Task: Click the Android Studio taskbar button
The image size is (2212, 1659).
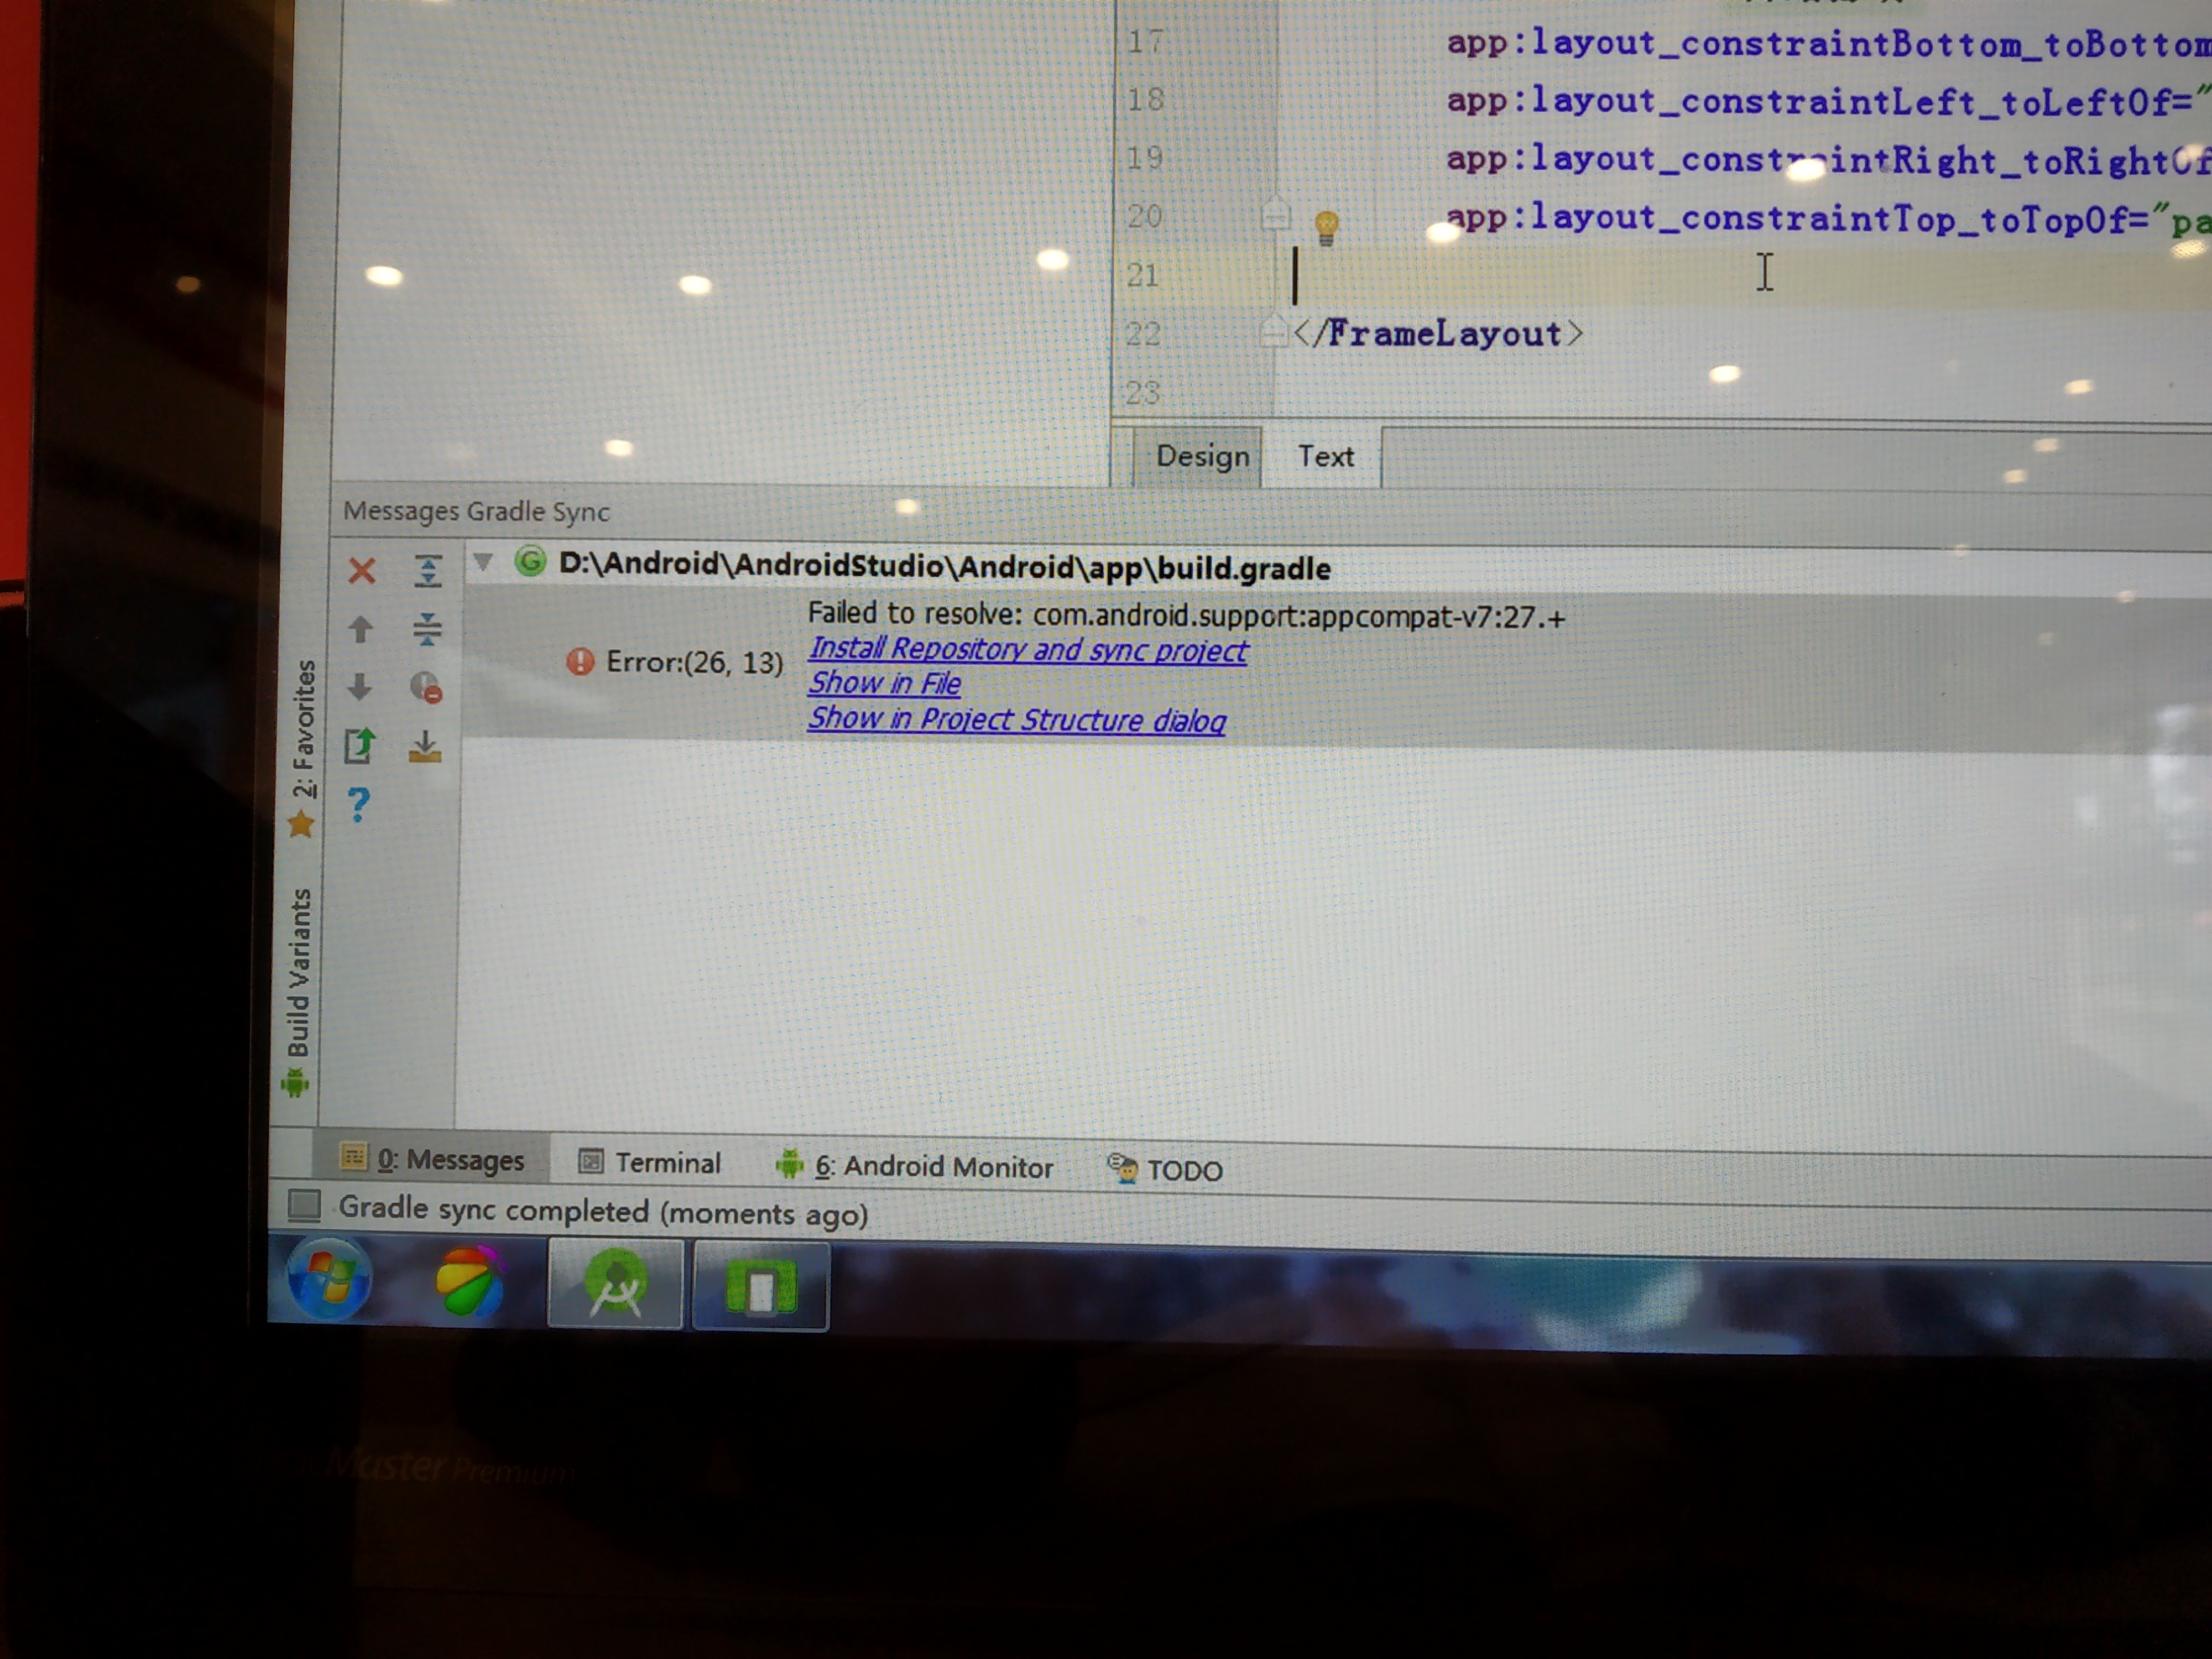Action: coord(615,1284)
